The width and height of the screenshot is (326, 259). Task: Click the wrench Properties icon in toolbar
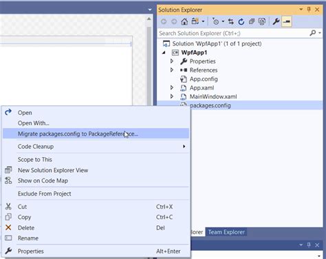276,21
